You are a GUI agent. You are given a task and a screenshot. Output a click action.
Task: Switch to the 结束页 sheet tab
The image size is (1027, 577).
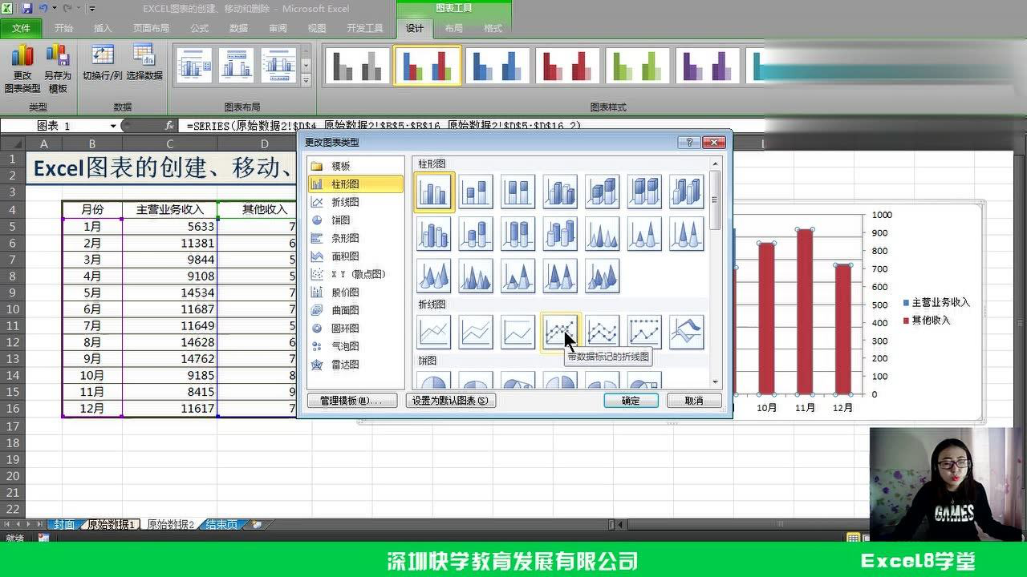click(x=221, y=524)
